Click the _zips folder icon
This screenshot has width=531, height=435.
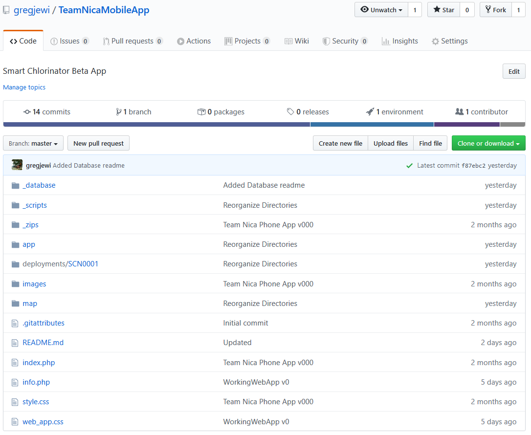point(15,225)
